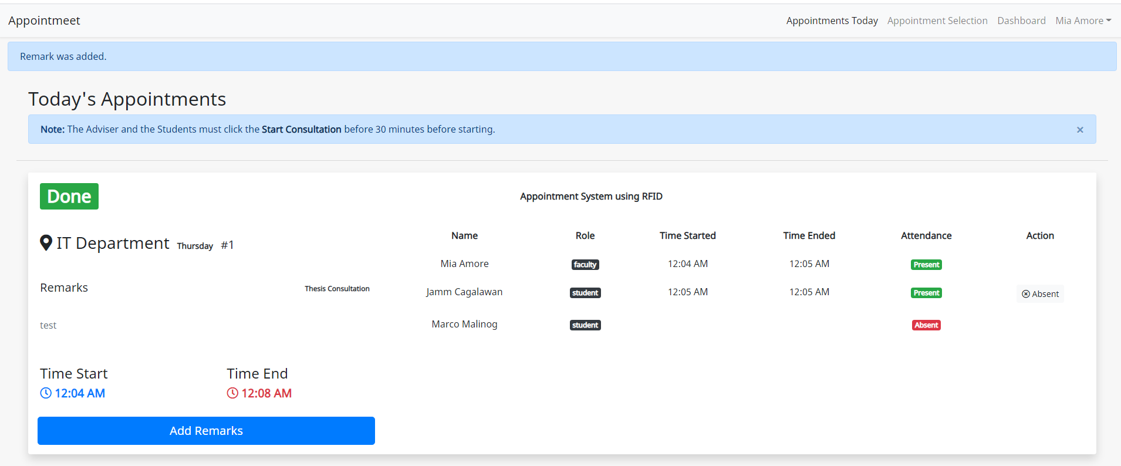
Task: Select the name Jamm Cagalawan
Action: coord(464,292)
